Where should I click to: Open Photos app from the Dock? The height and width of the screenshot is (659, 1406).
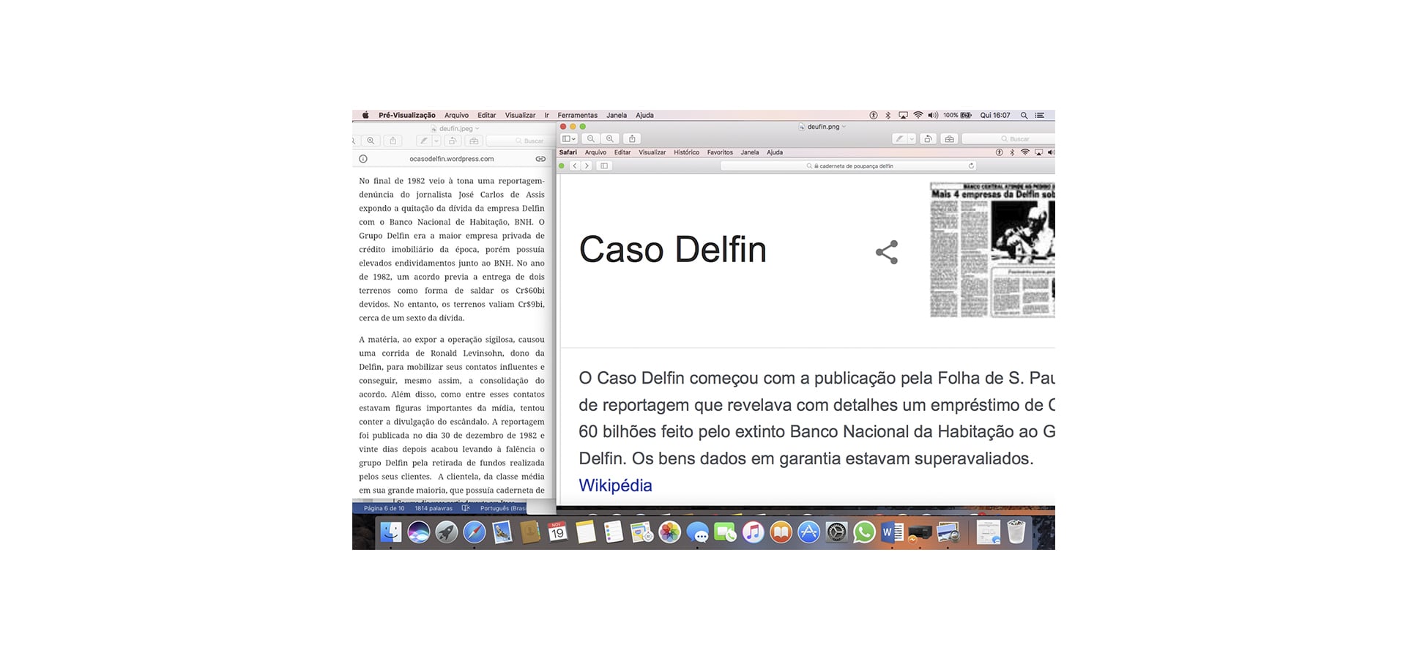(x=669, y=532)
